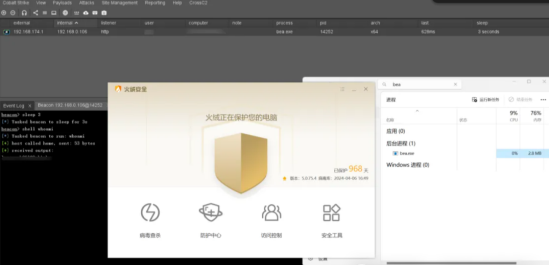The image size is (549, 265).
Task: Click the 病毒查杀 label in Huorong
Action: [x=150, y=236]
